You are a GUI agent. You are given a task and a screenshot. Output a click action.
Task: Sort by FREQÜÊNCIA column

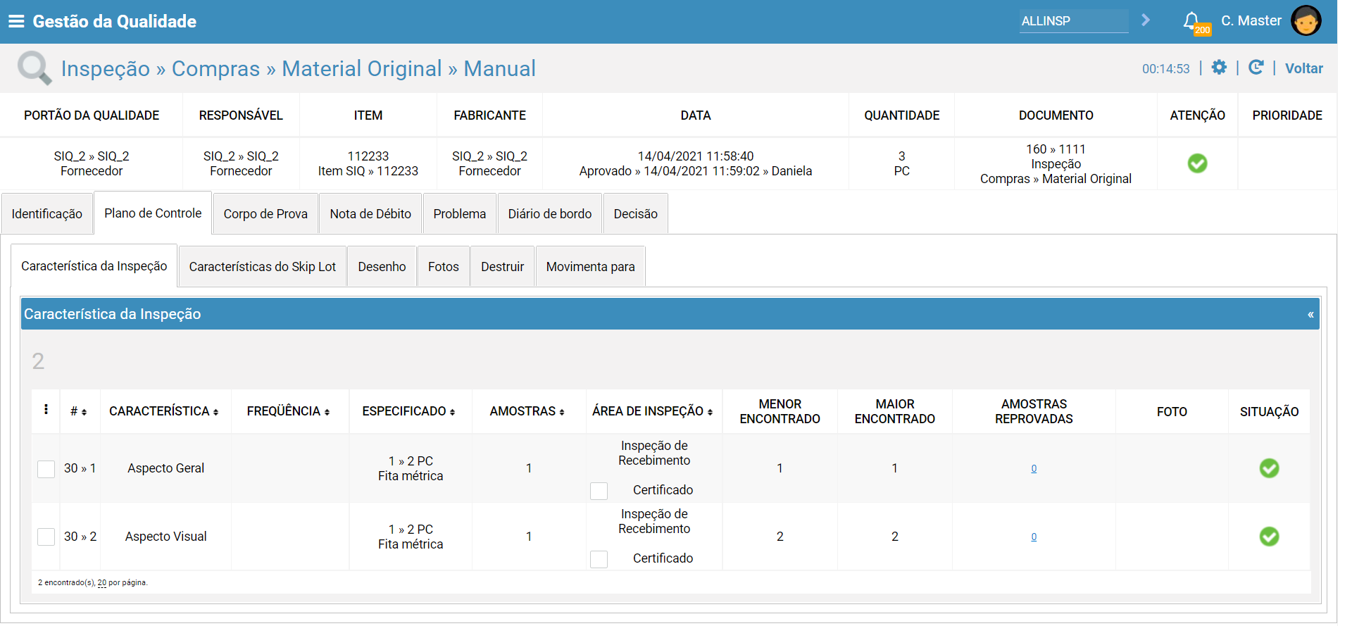[x=289, y=411]
